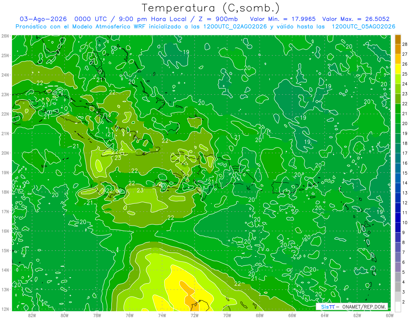Pick the gray legend swatch between 3 and 4
Viewport: 414px width, 320px height.
click(398, 287)
